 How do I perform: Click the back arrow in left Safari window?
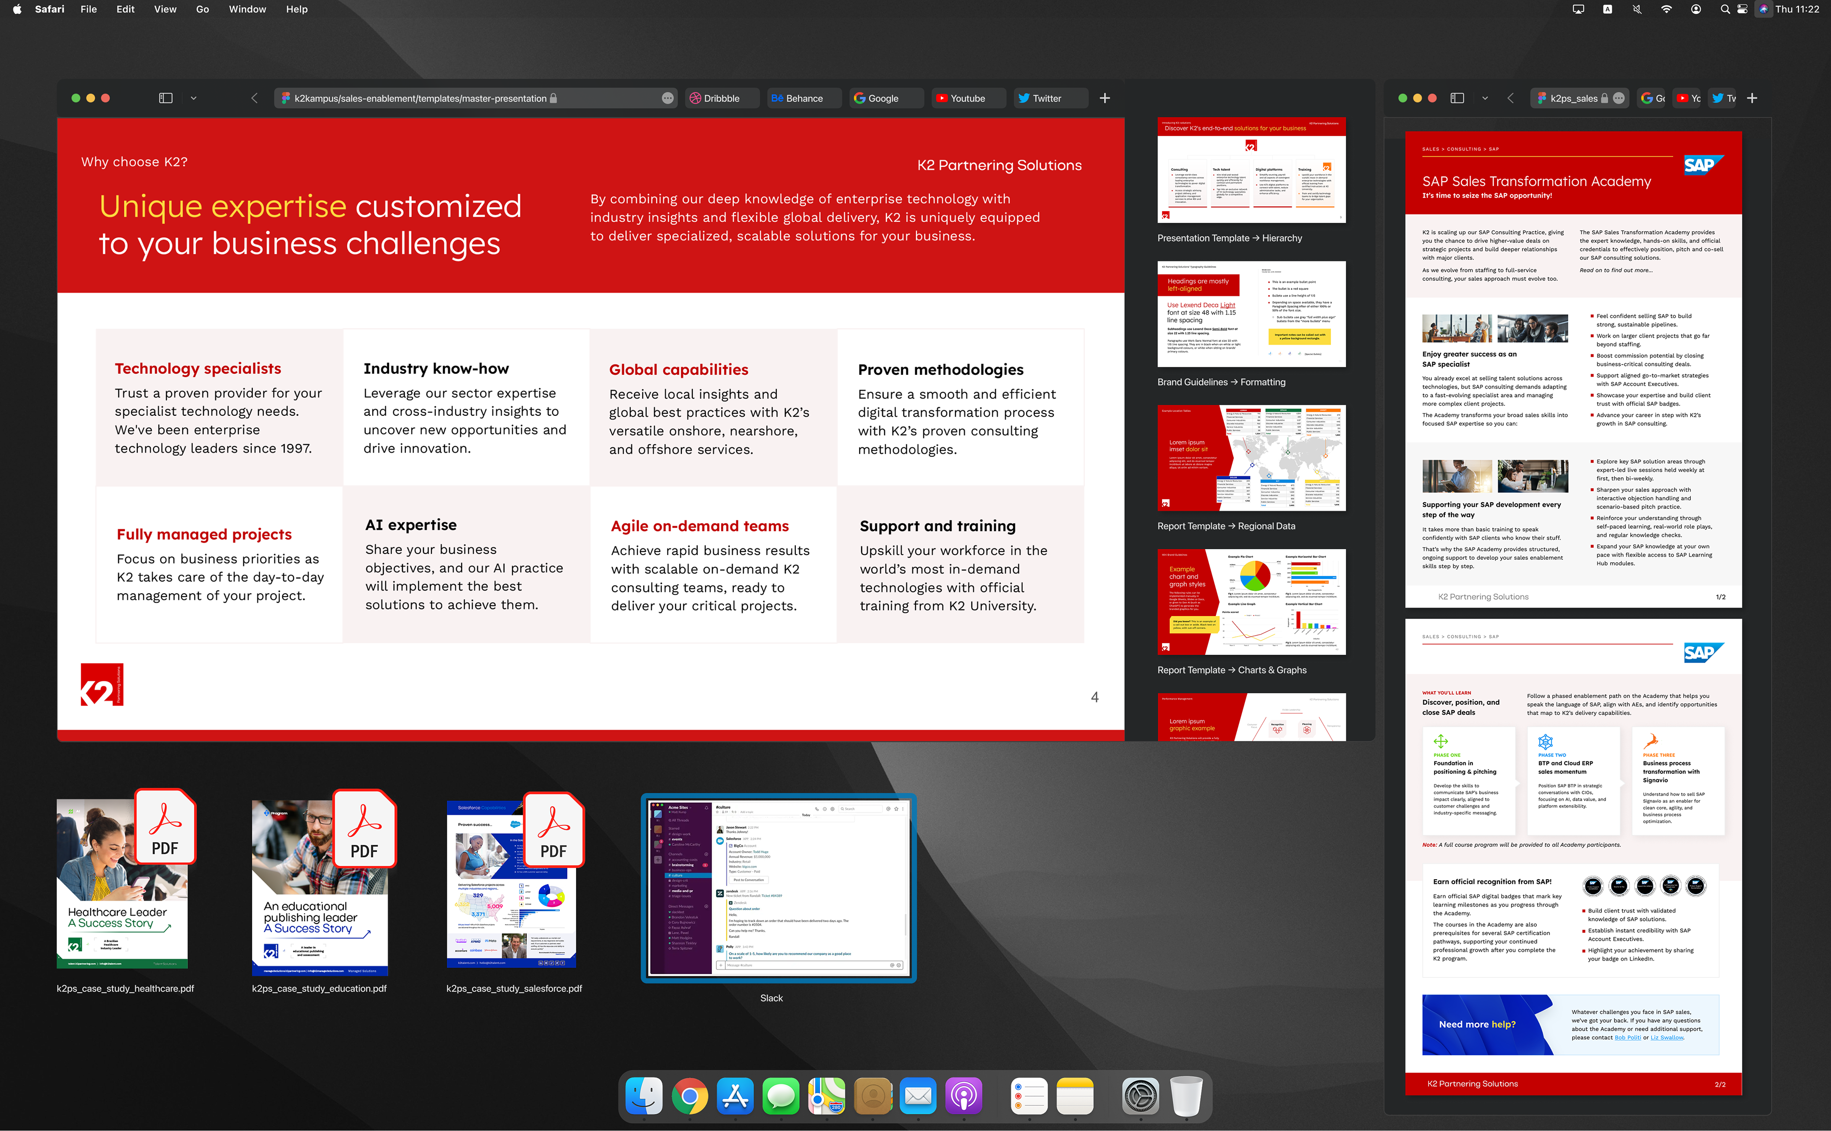(x=254, y=98)
